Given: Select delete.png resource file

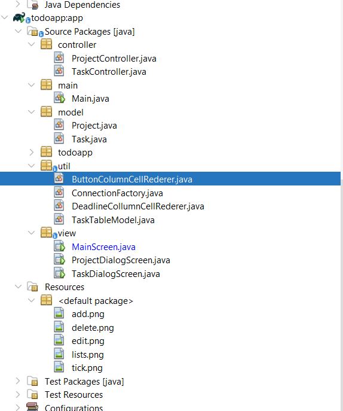Looking at the screenshot, I should pyautogui.click(x=93, y=328).
